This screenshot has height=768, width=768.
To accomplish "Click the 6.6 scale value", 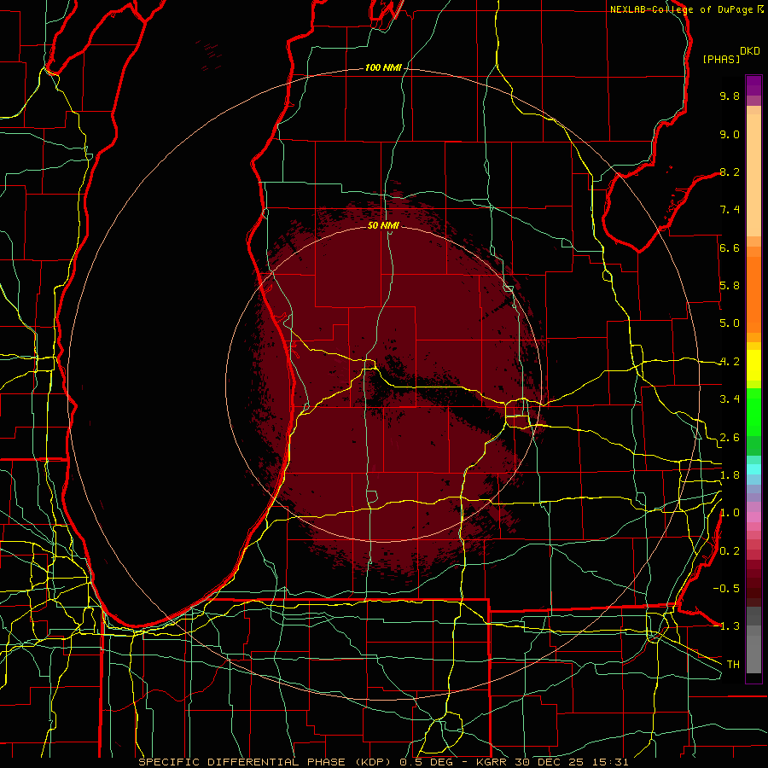I will tap(730, 247).
